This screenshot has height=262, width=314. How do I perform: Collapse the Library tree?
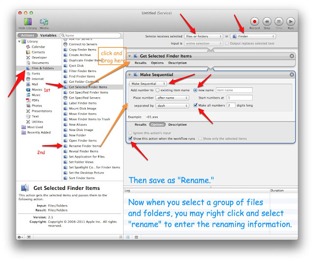(x=19, y=42)
